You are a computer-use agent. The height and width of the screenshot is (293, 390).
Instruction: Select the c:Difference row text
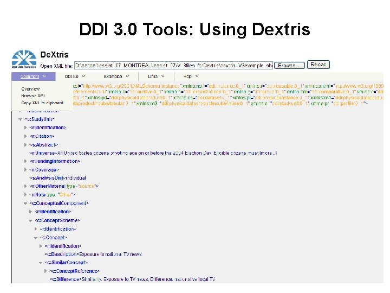tap(132, 279)
